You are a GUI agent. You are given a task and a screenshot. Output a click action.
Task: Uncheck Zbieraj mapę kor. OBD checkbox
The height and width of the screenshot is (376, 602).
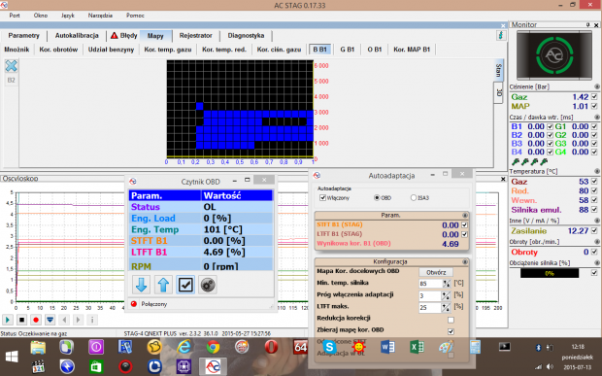coord(451,331)
